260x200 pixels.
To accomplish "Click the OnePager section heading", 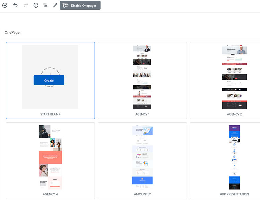I will coord(13,32).
